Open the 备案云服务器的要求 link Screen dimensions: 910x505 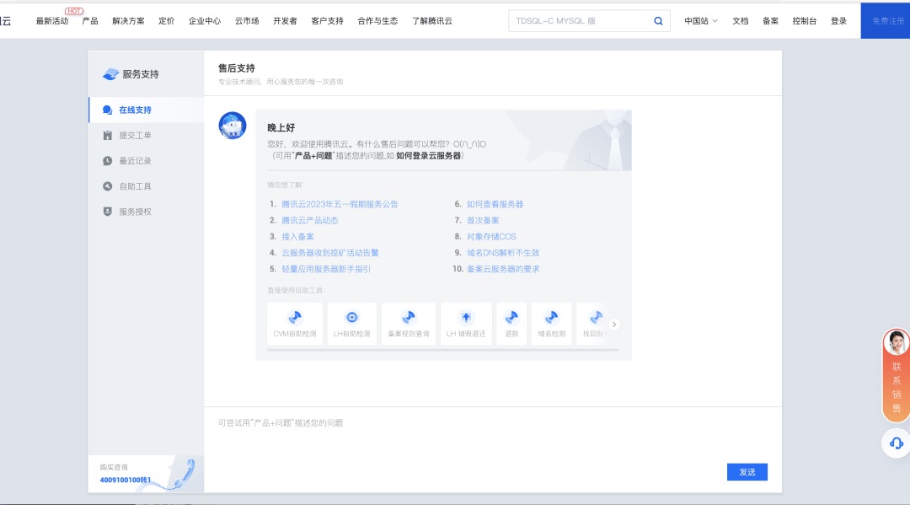503,269
